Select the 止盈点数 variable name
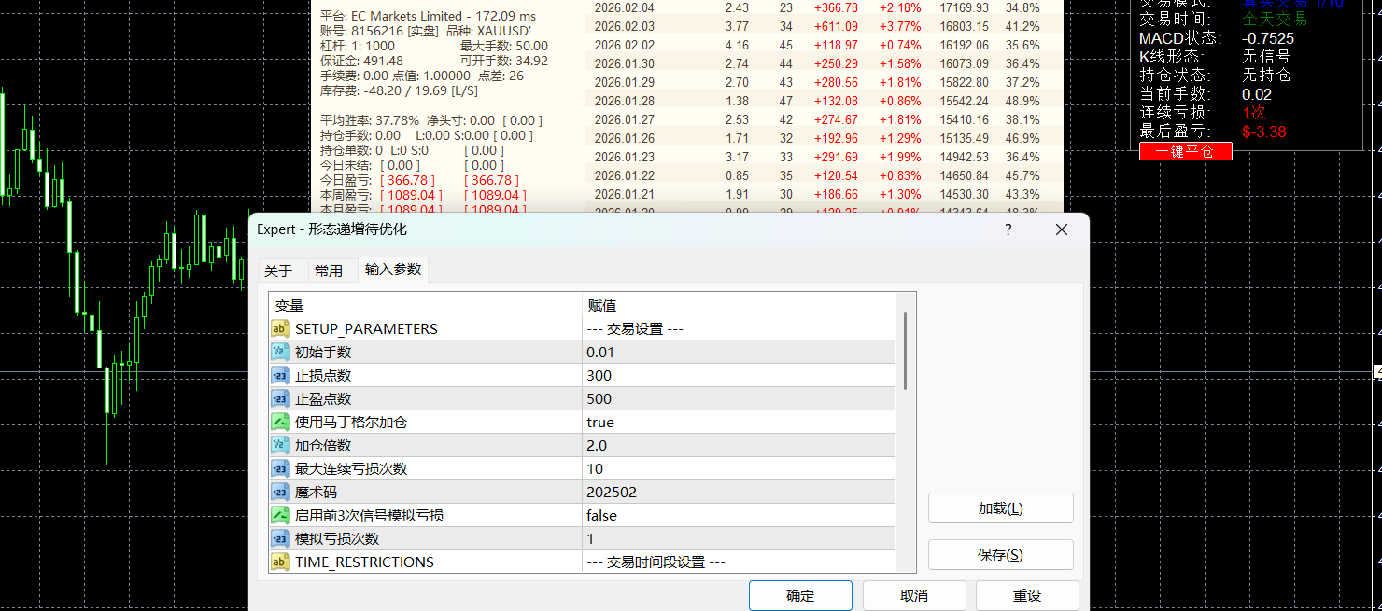The height and width of the screenshot is (611, 1382). (x=323, y=398)
